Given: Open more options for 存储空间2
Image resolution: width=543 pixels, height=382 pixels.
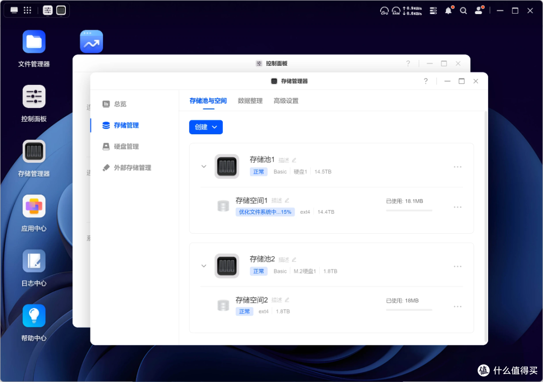Looking at the screenshot, I should 458,307.
